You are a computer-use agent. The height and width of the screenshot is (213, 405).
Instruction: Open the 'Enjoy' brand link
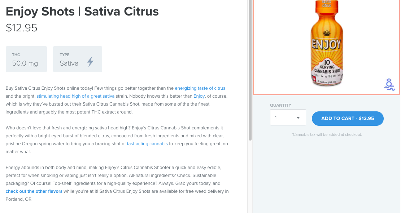199,96
